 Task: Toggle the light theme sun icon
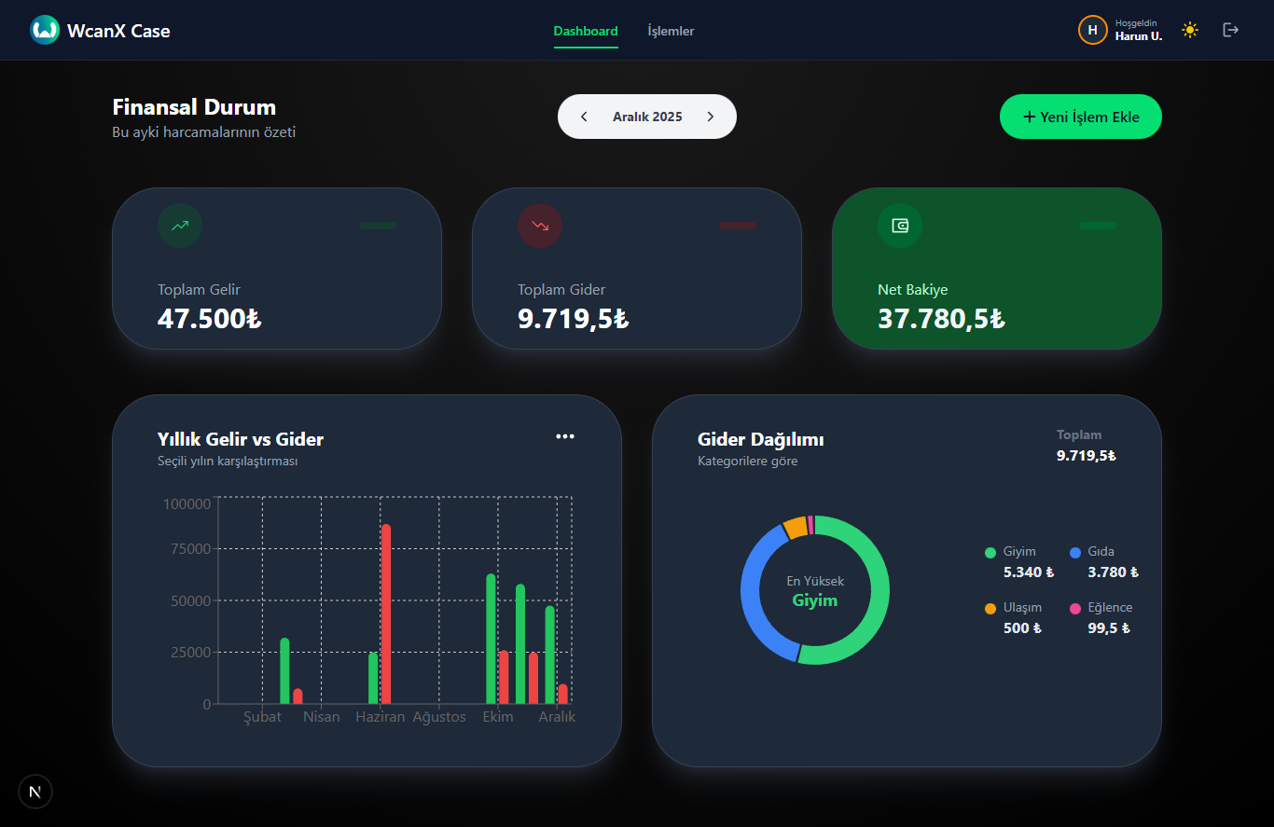coord(1189,30)
